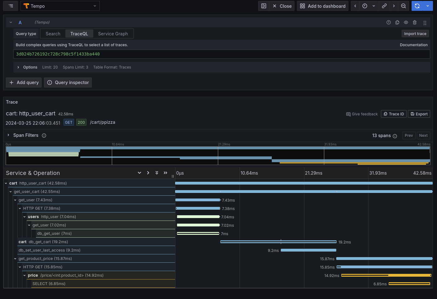Open the auto-refresh interval dropdown
Screen dimensions: 437x299
[428, 6]
